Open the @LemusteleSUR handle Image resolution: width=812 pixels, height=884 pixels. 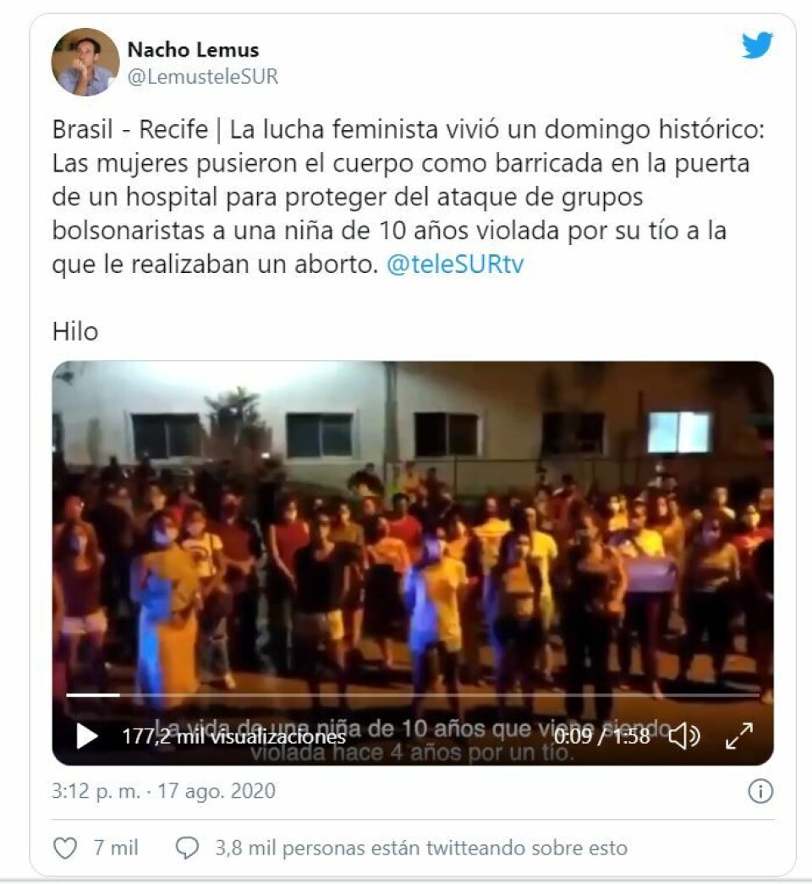point(203,77)
